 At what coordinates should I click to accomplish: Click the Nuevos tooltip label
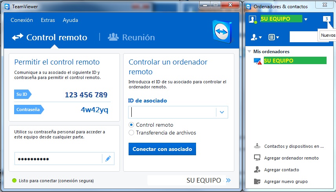(328, 35)
